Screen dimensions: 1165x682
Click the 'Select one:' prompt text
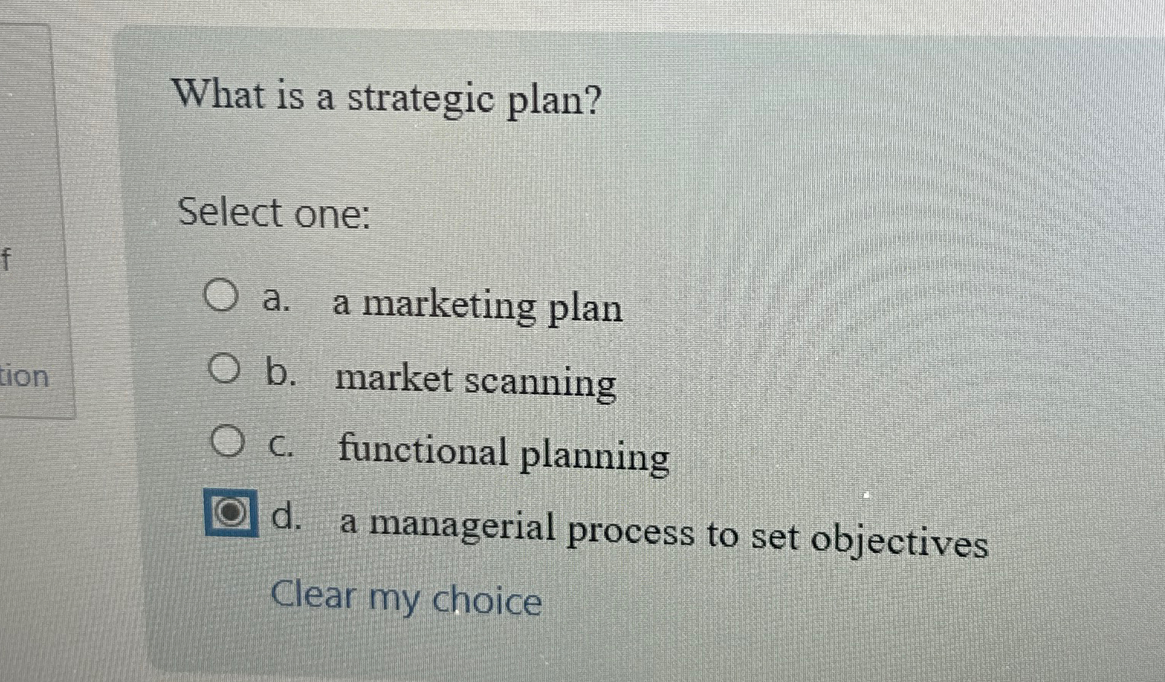coord(273,215)
